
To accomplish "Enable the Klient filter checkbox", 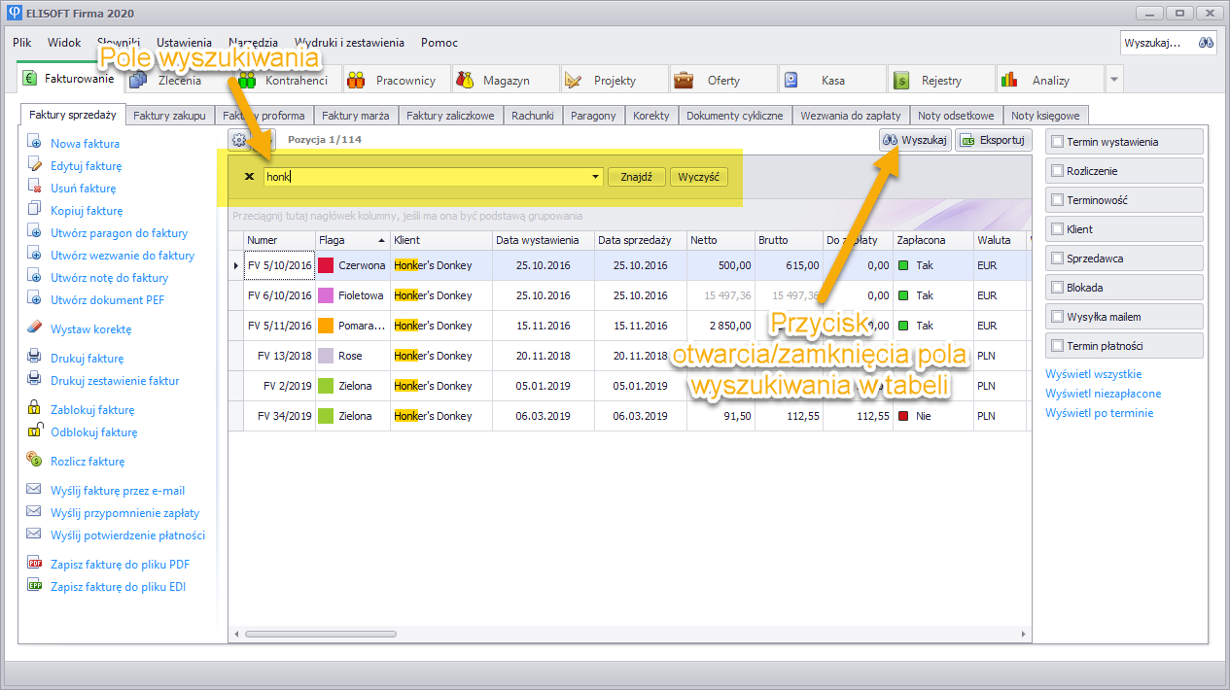I will [x=1057, y=229].
